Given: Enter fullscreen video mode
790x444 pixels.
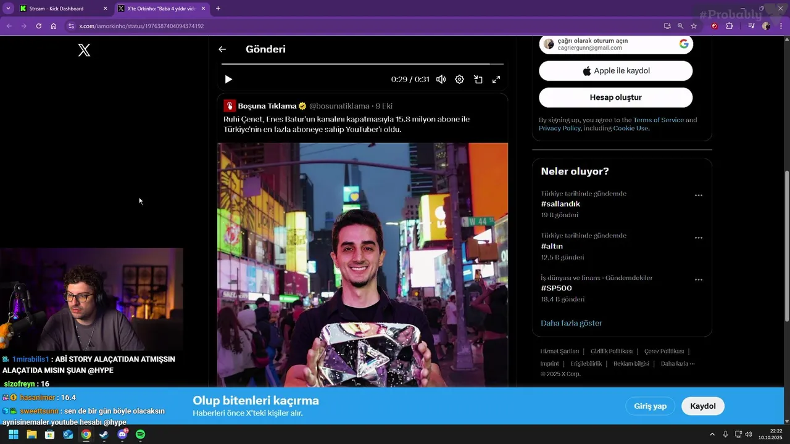Looking at the screenshot, I should (496, 80).
